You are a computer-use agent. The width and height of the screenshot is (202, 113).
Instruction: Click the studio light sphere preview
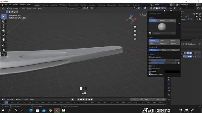(162, 27)
